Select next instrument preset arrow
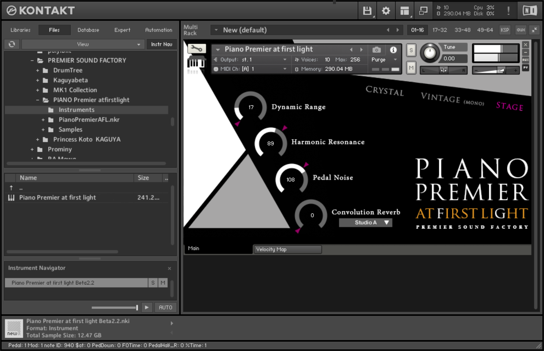The width and height of the screenshot is (544, 351). 362,50
